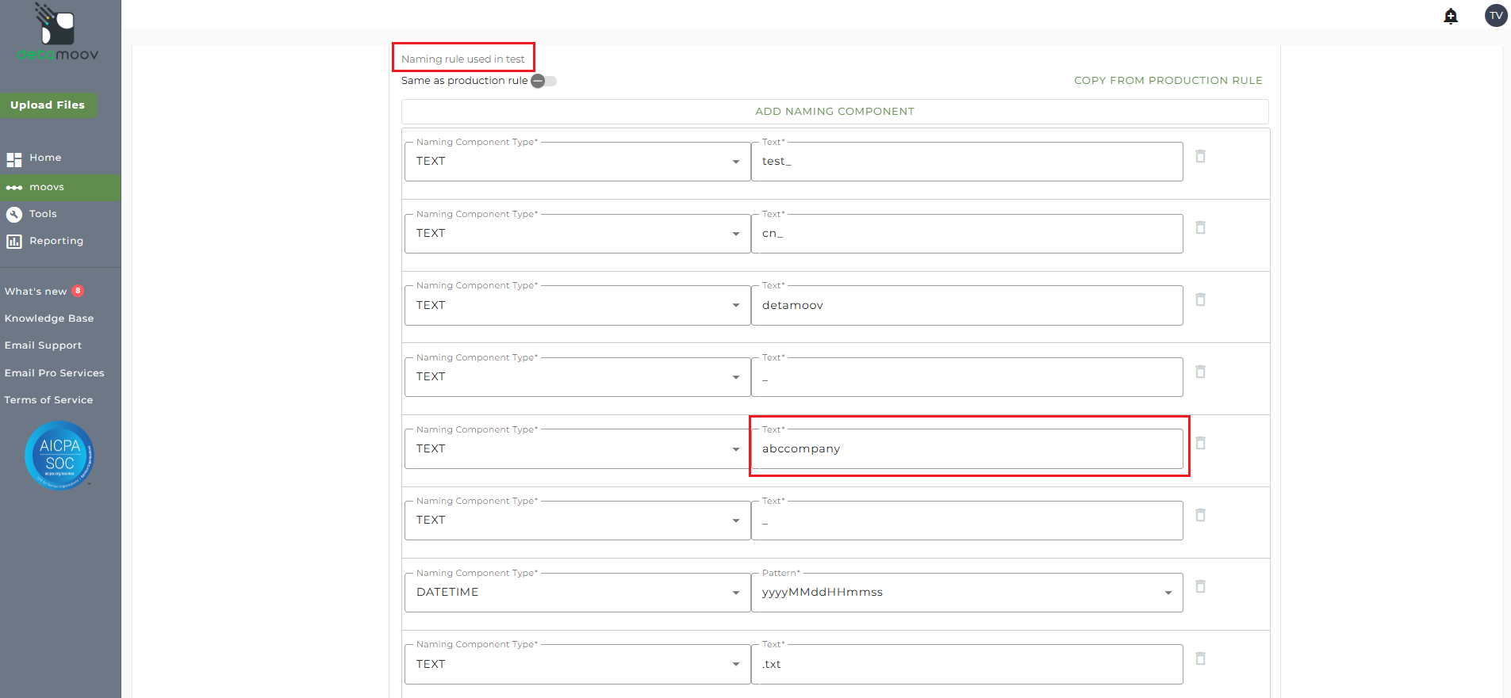Screen dimensions: 1511x698
Task: Open Reporting from the sidebar
Action: [x=56, y=241]
